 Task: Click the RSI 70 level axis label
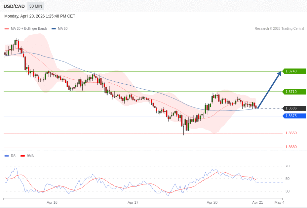pos(287,166)
